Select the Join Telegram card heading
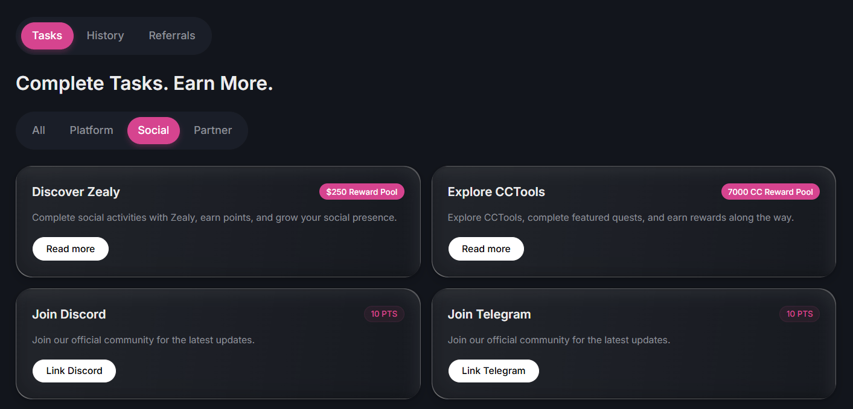853x409 pixels. (490, 314)
